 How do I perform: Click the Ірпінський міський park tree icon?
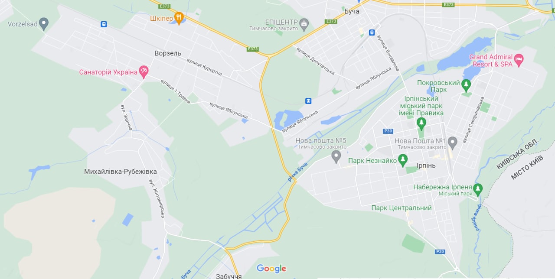point(421,124)
